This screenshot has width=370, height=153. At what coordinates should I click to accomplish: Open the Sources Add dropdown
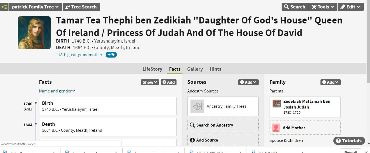(248, 82)
